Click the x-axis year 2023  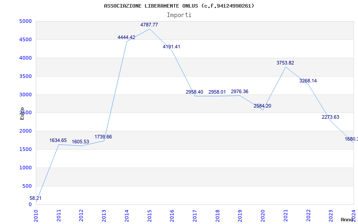point(331,215)
